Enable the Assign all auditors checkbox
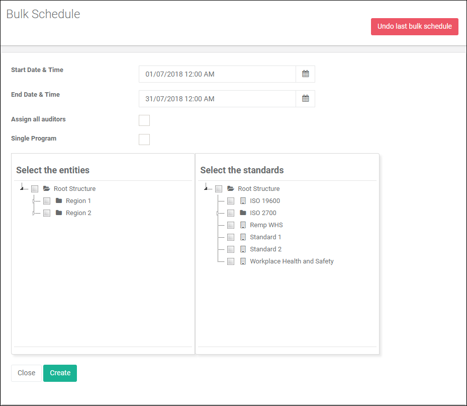 click(144, 120)
